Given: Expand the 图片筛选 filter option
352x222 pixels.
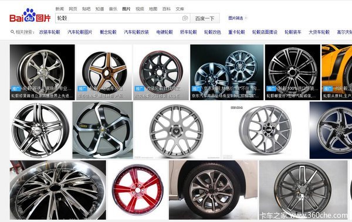Looking at the screenshot, I should [238, 18].
